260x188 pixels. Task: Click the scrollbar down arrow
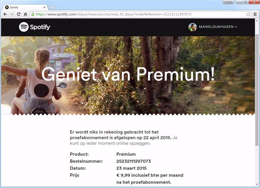coord(257,185)
